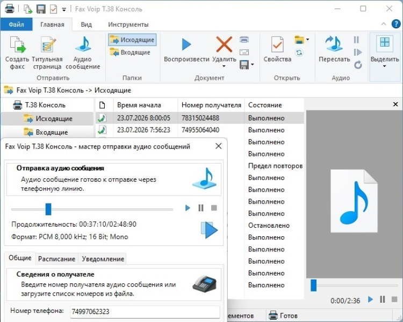Expand the save-as dropdown arrow in the Документ group
Viewport: 403px width, 322px height.
point(253,64)
